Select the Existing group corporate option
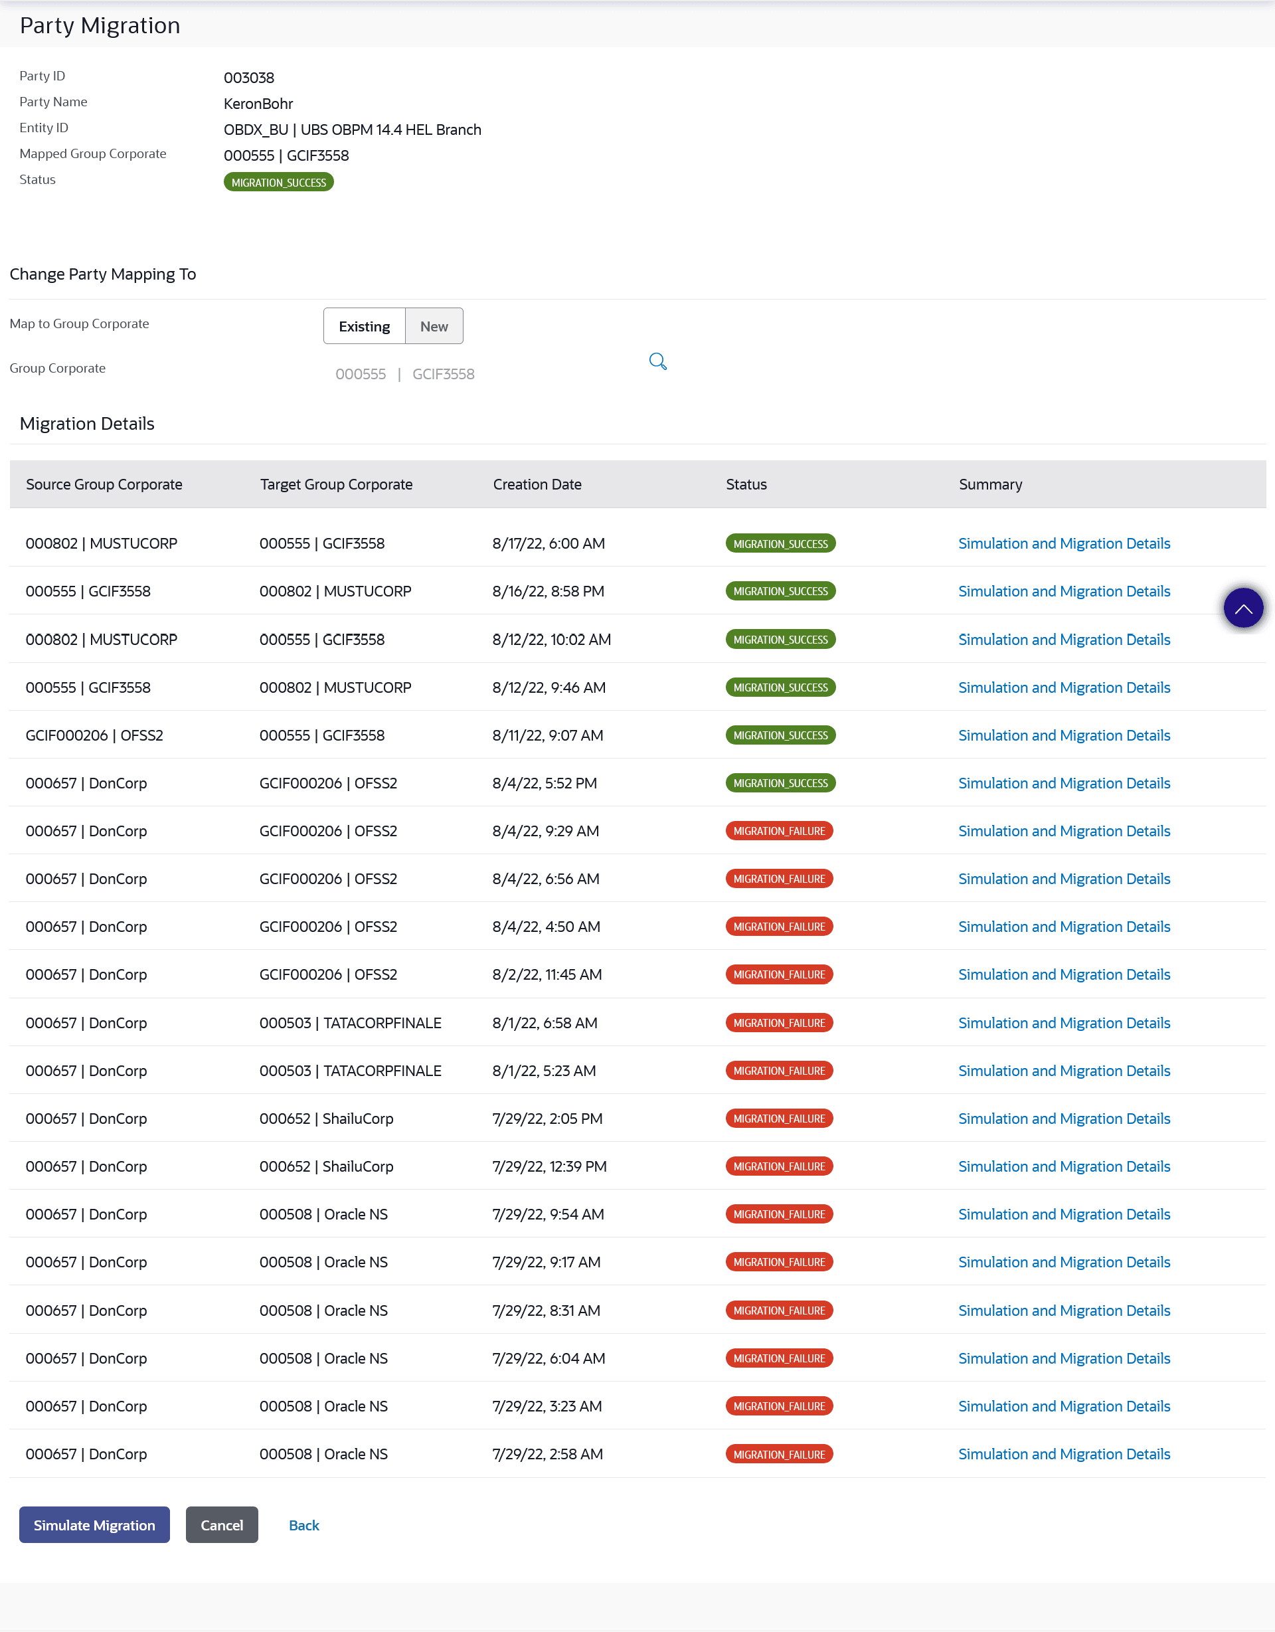This screenshot has width=1275, height=1632. point(364,327)
